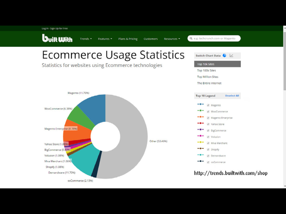Click the search magnifier icon

click(191, 38)
